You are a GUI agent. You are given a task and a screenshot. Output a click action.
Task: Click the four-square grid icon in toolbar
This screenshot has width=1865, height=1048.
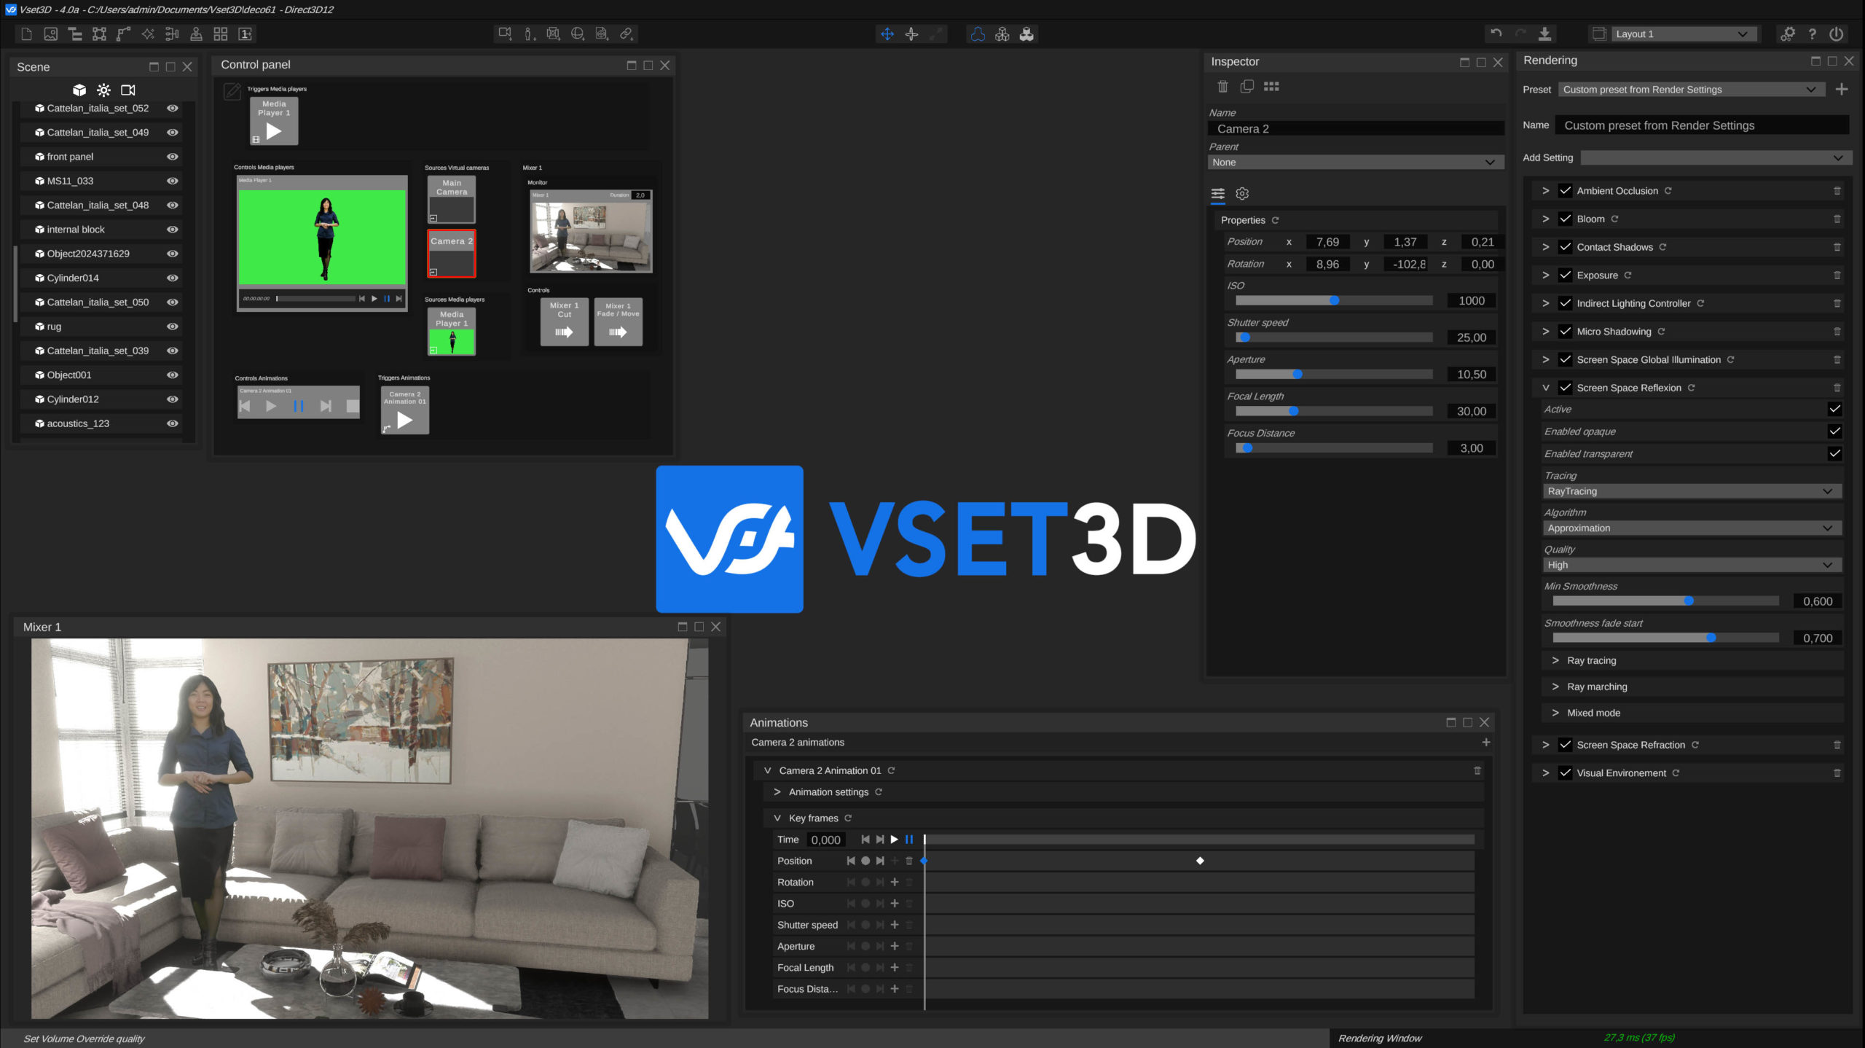click(221, 34)
